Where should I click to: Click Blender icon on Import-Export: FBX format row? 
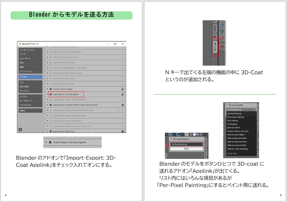pyautogui.click(x=123, y=131)
